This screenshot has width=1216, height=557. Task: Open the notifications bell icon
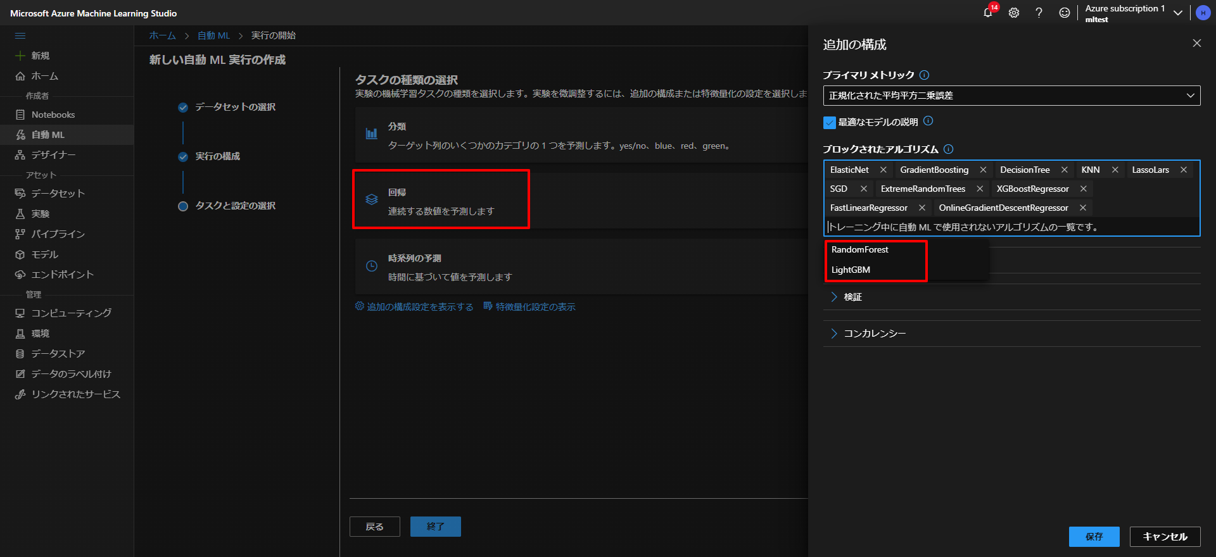[x=987, y=13]
